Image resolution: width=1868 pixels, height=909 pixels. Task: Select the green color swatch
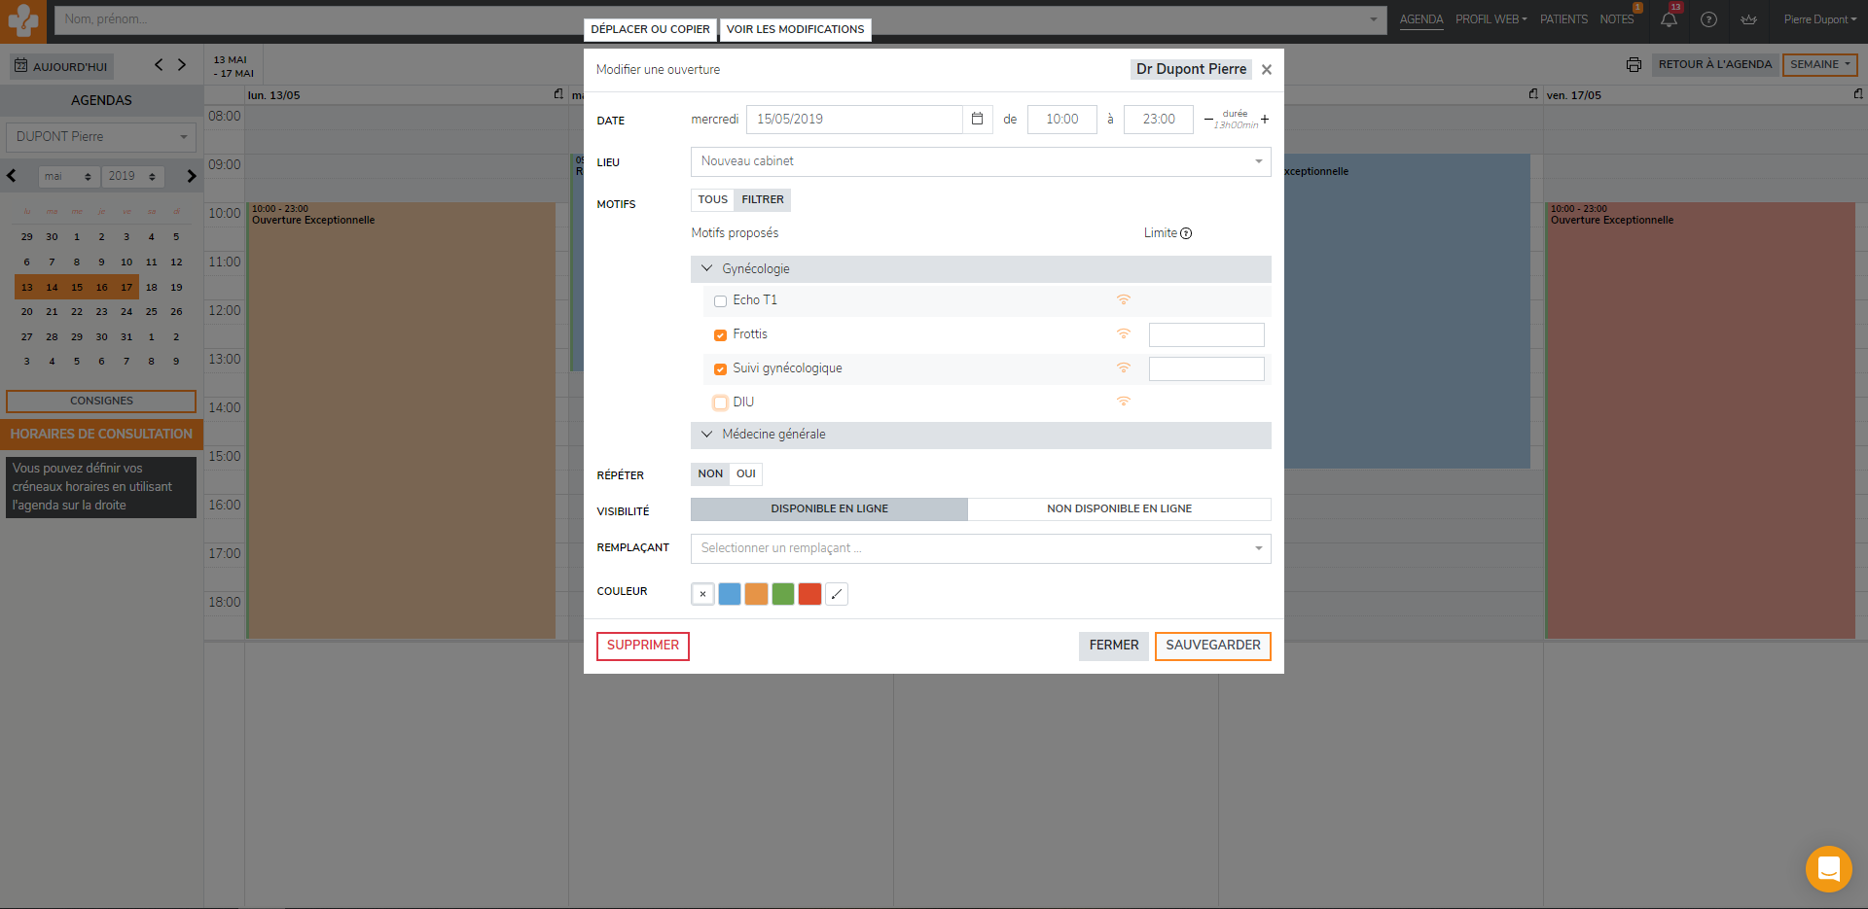783,594
